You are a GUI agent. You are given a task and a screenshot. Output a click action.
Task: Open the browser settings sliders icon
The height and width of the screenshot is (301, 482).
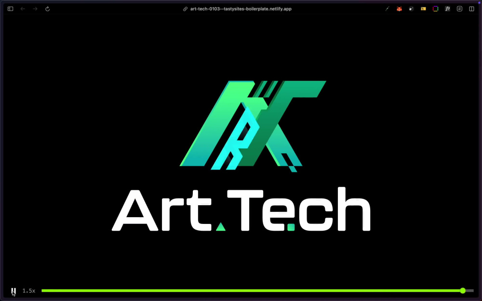[459, 9]
